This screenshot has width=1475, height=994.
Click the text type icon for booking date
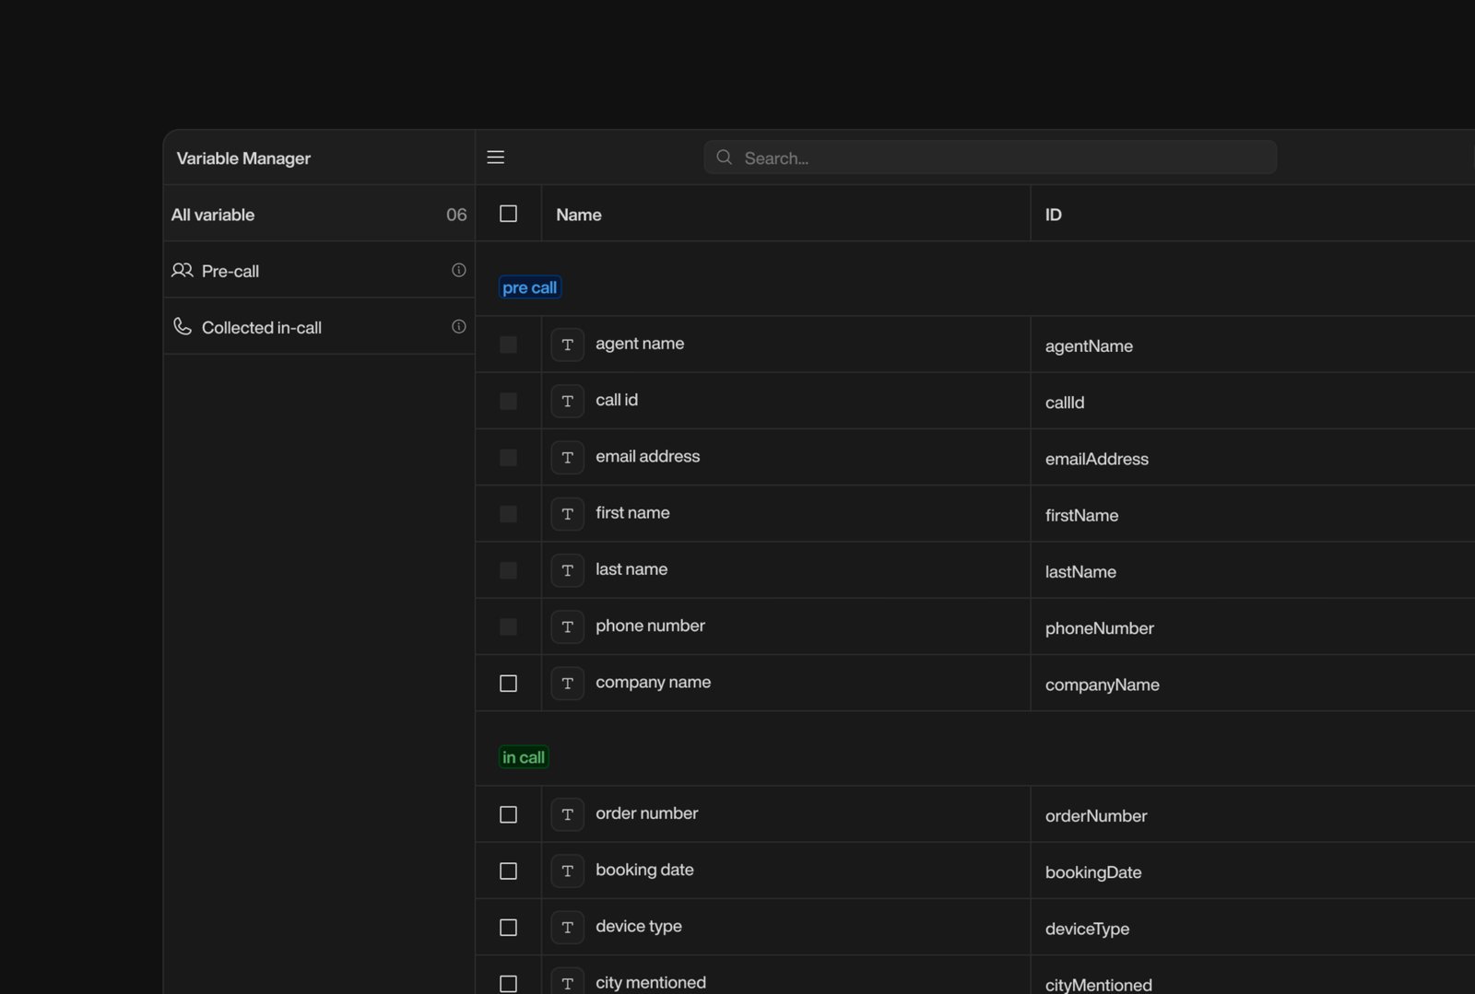(x=567, y=871)
